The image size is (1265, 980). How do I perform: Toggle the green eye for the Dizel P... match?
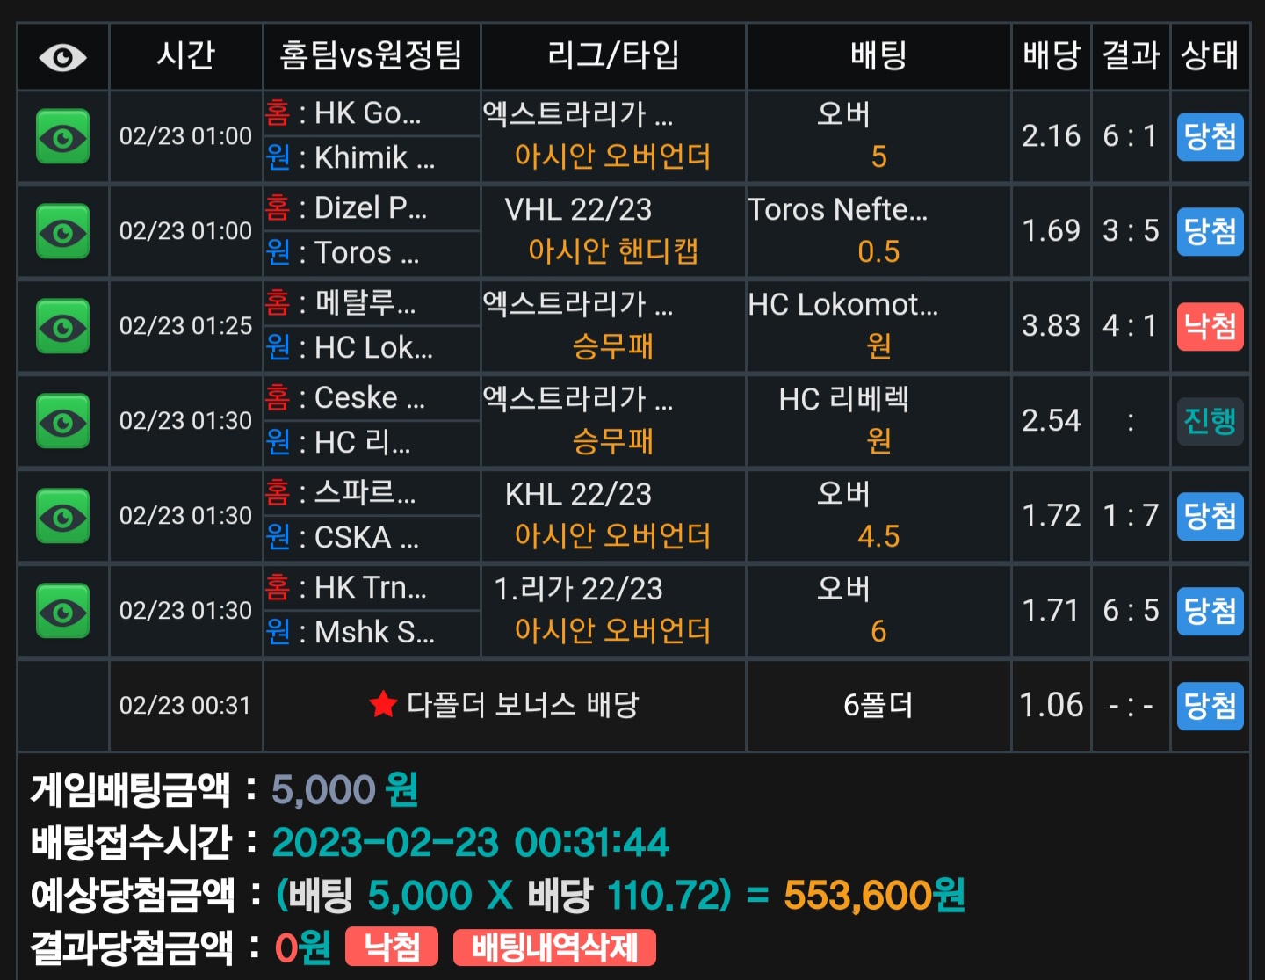point(62,231)
